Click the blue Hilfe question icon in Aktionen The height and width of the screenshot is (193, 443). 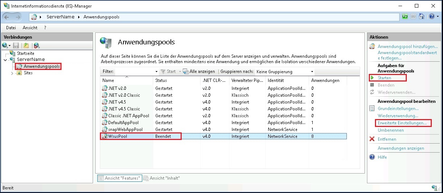pyautogui.click(x=372, y=157)
